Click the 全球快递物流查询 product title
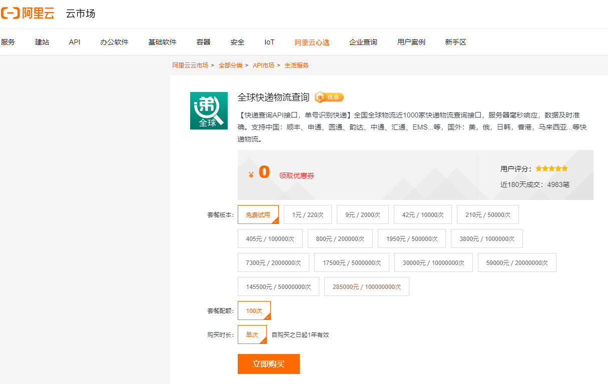 coord(274,97)
